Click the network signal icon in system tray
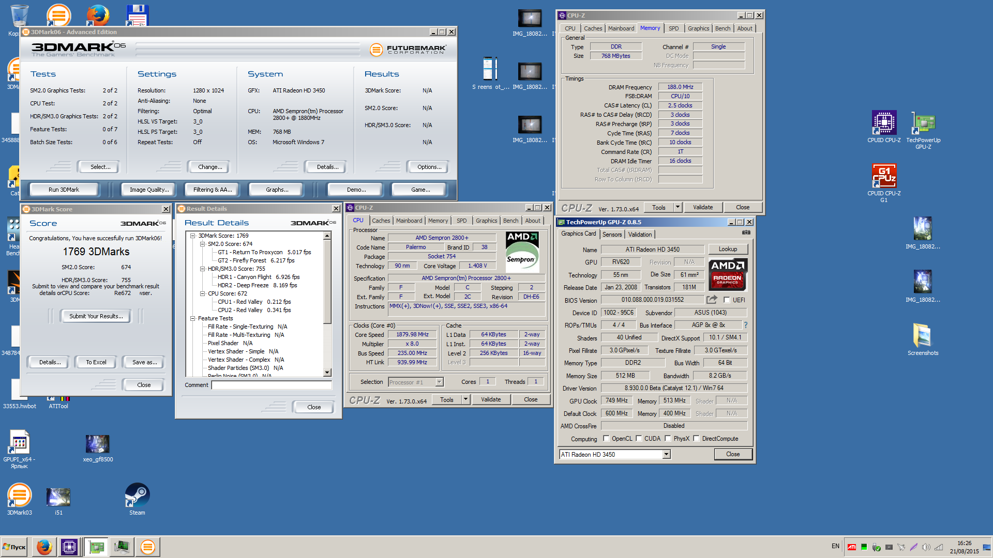The width and height of the screenshot is (993, 558). [939, 547]
